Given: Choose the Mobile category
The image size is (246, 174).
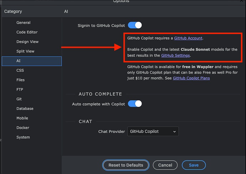Looking at the screenshot, I should pyautogui.click(x=22, y=118).
